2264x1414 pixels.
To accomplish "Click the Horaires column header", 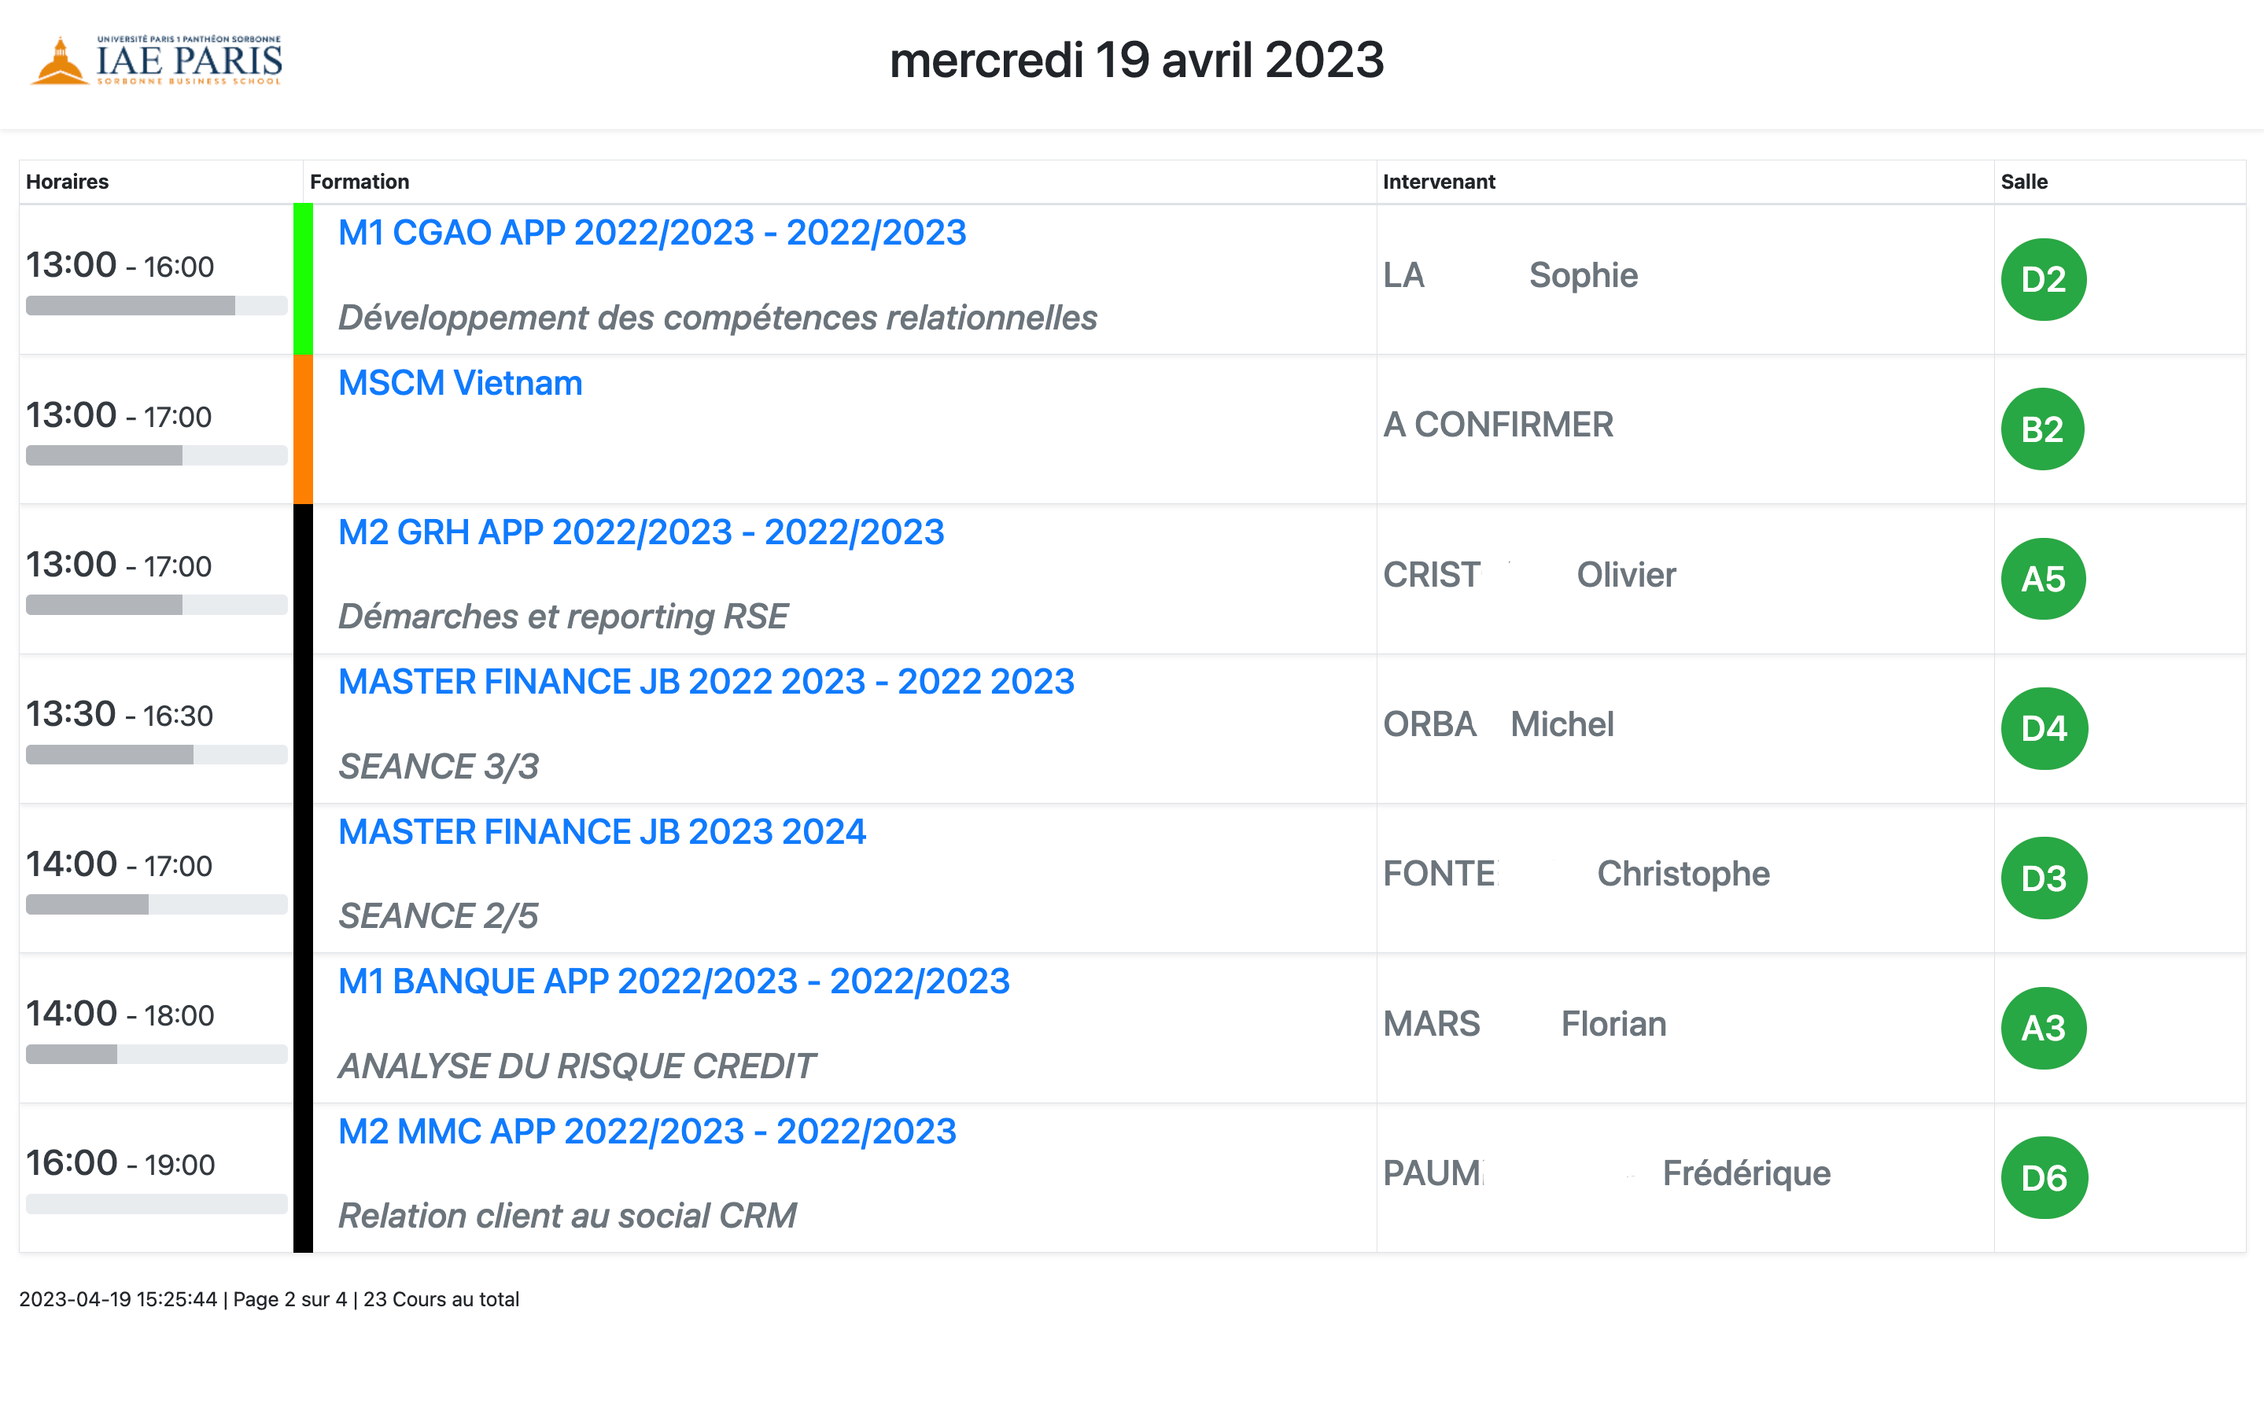I will pyautogui.click(x=68, y=182).
